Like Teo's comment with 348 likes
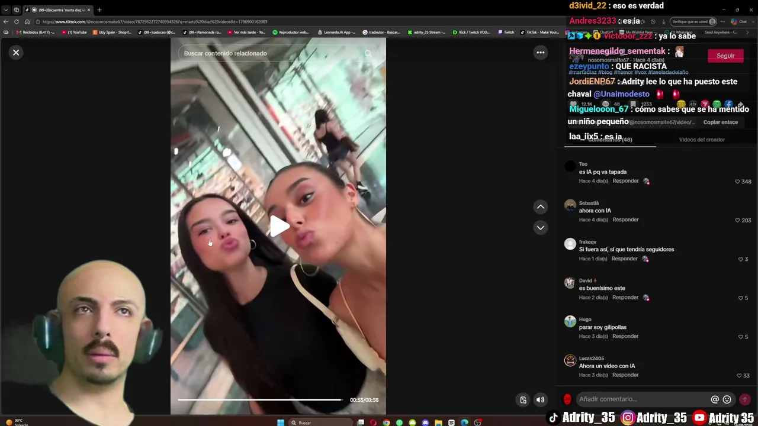Screen dimensions: 758x426 (x=738, y=182)
